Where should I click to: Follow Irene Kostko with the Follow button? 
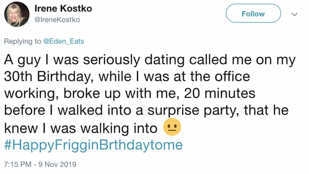253,14
